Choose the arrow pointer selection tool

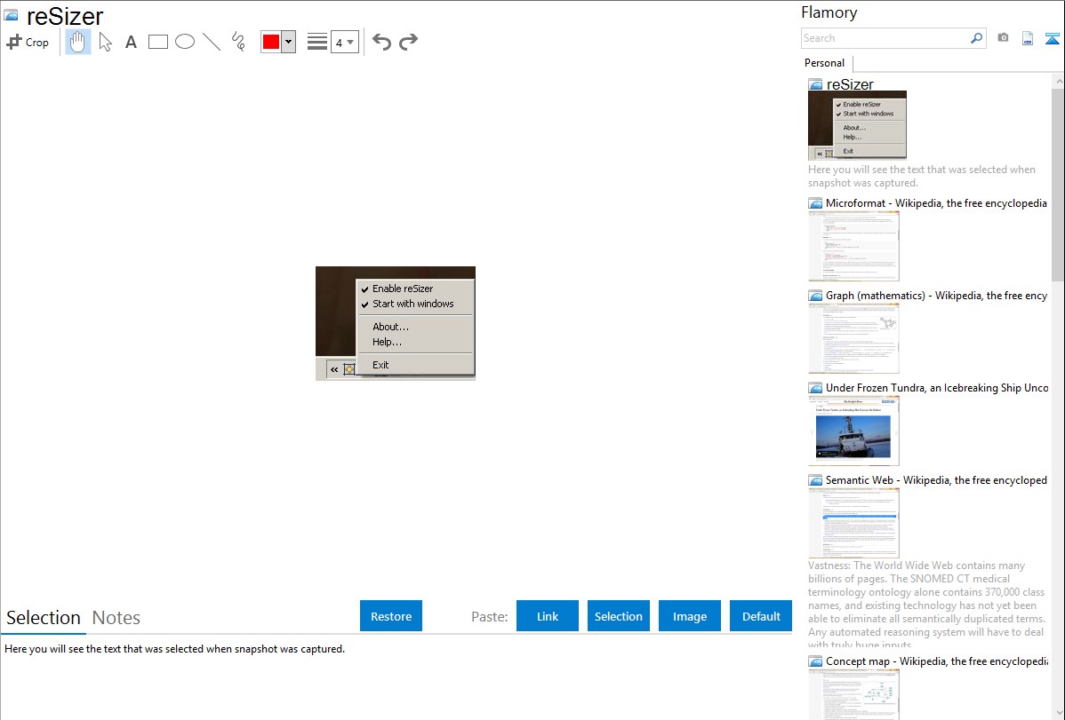[x=105, y=42]
